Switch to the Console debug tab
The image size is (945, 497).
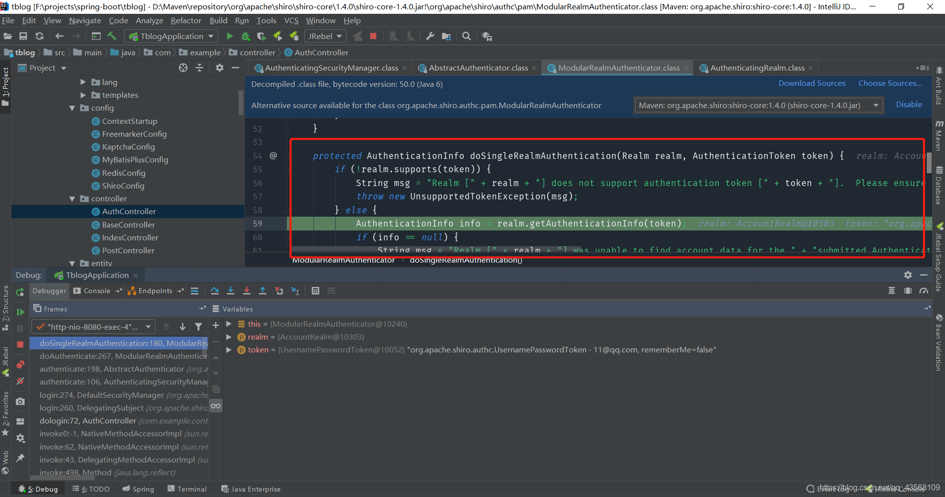click(97, 291)
